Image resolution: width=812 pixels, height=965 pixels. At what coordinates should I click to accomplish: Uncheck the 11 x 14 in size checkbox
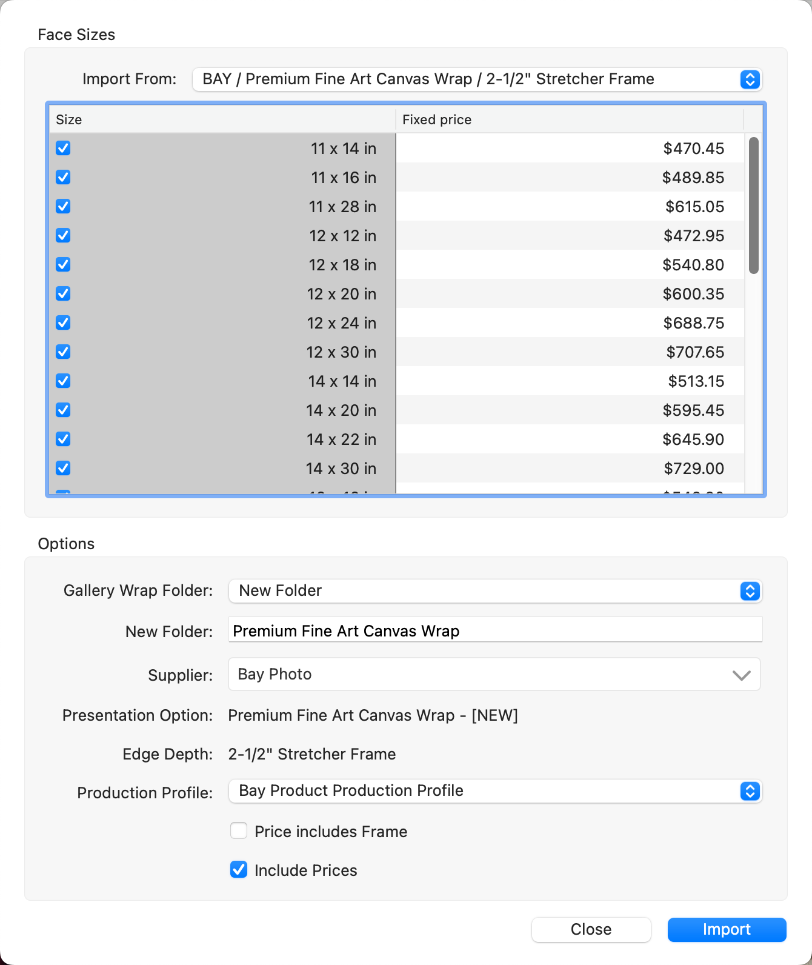pyautogui.click(x=63, y=149)
